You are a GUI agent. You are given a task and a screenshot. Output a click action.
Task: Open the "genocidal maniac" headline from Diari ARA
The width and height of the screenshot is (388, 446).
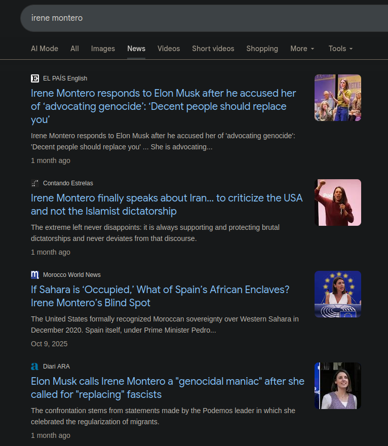pos(168,388)
